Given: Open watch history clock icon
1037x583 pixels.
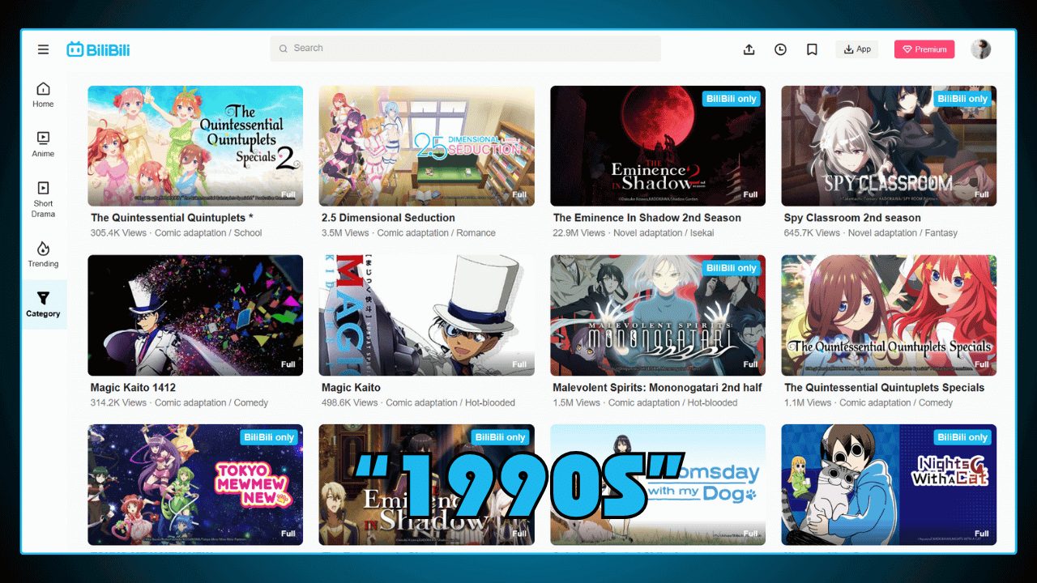Looking at the screenshot, I should point(780,49).
